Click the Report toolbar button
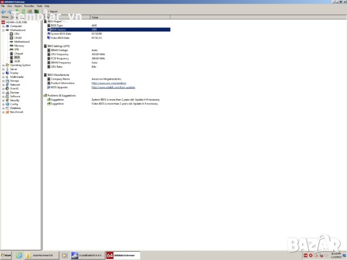The height and width of the screenshot is (260, 347). (52, 11)
